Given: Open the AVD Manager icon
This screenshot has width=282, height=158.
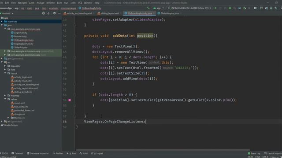Looking at the screenshot, I should [x=271, y=8].
